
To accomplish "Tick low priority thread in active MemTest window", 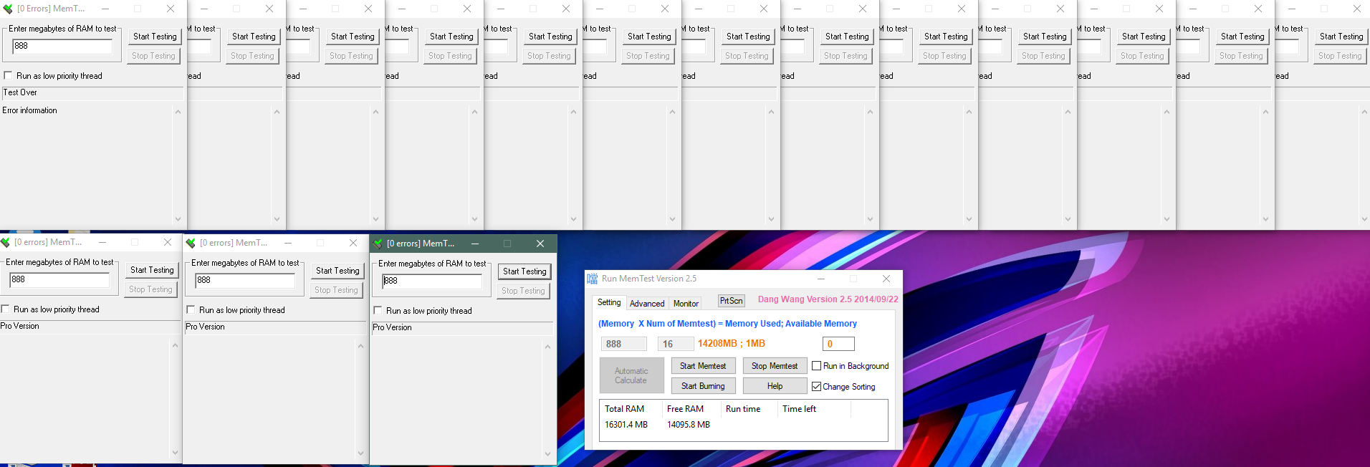I will click(378, 310).
